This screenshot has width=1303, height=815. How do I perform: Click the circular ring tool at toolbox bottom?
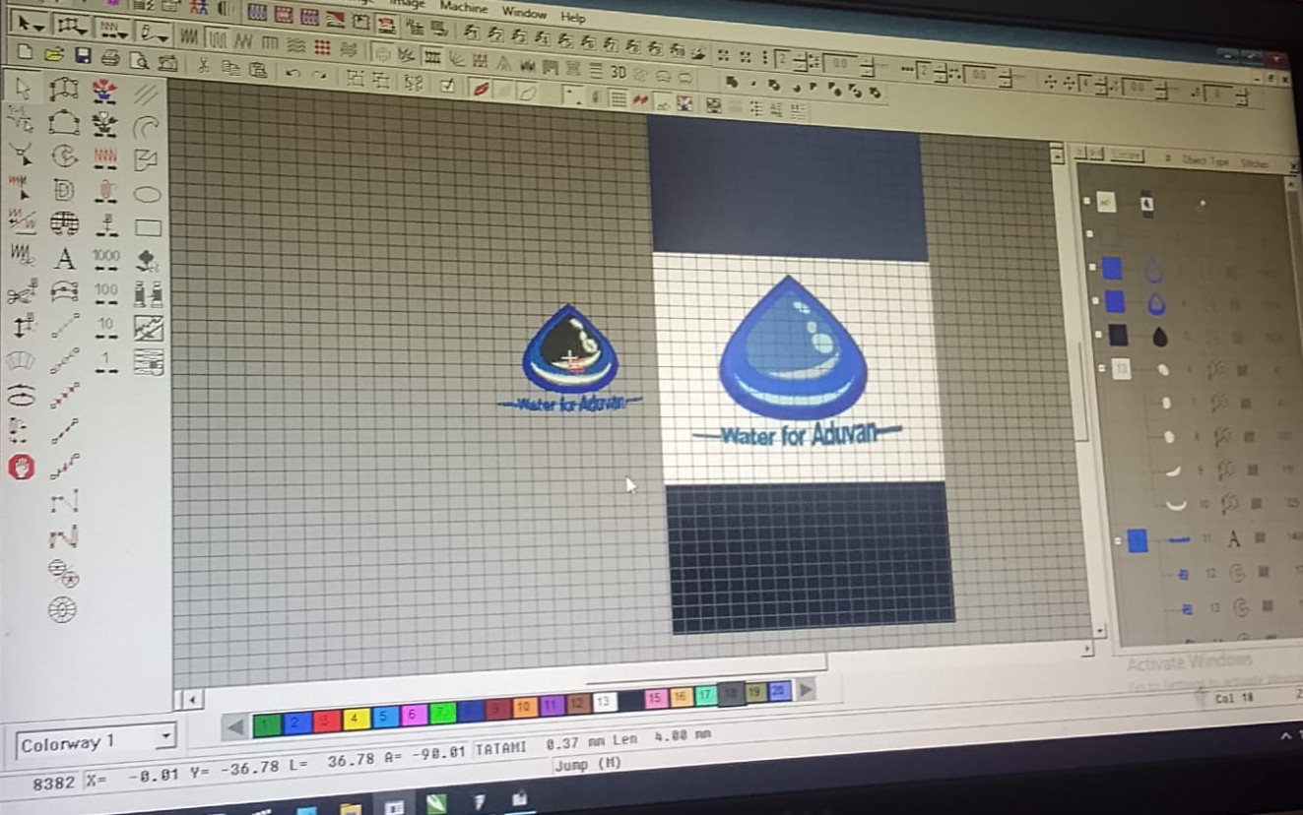click(x=62, y=610)
